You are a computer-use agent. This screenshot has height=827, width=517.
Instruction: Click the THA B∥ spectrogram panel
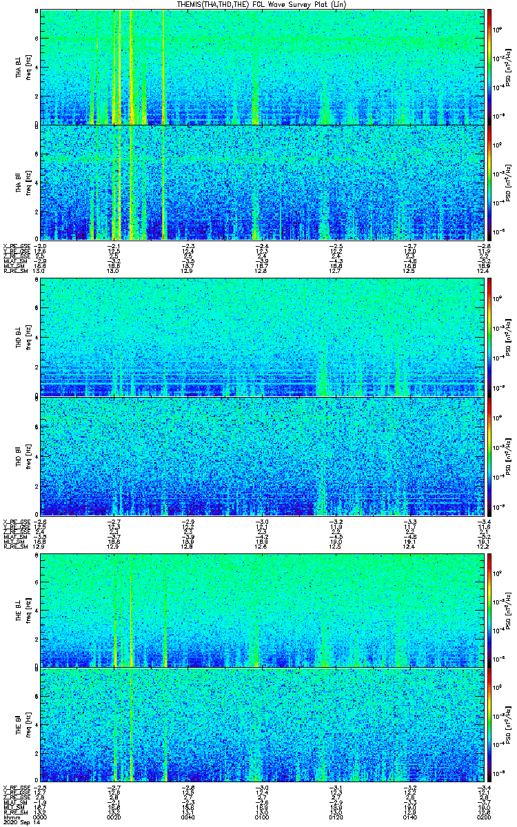(261, 182)
